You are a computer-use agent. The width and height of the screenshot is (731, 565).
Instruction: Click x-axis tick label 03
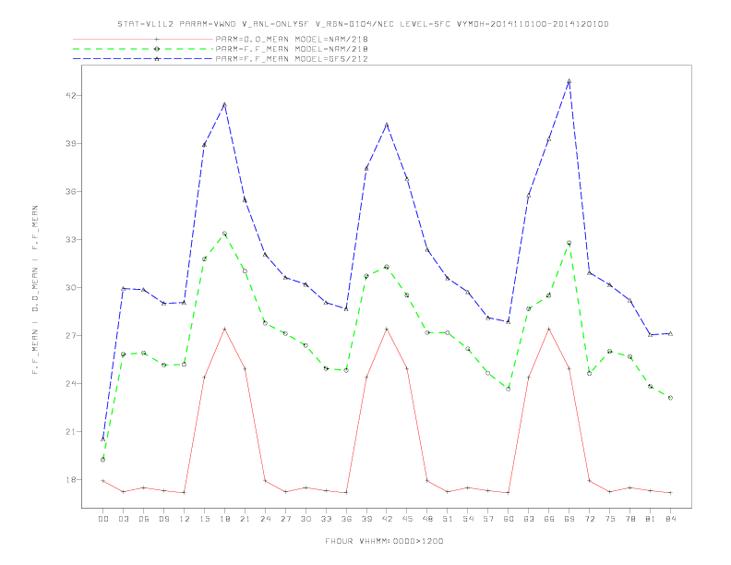click(x=123, y=519)
